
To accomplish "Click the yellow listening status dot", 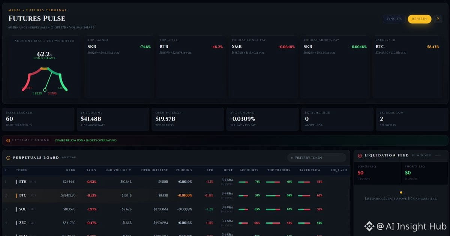I will [x=401, y=192].
